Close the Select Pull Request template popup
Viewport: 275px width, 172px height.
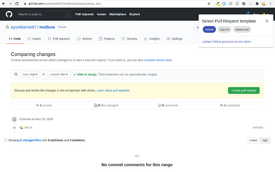(267, 21)
